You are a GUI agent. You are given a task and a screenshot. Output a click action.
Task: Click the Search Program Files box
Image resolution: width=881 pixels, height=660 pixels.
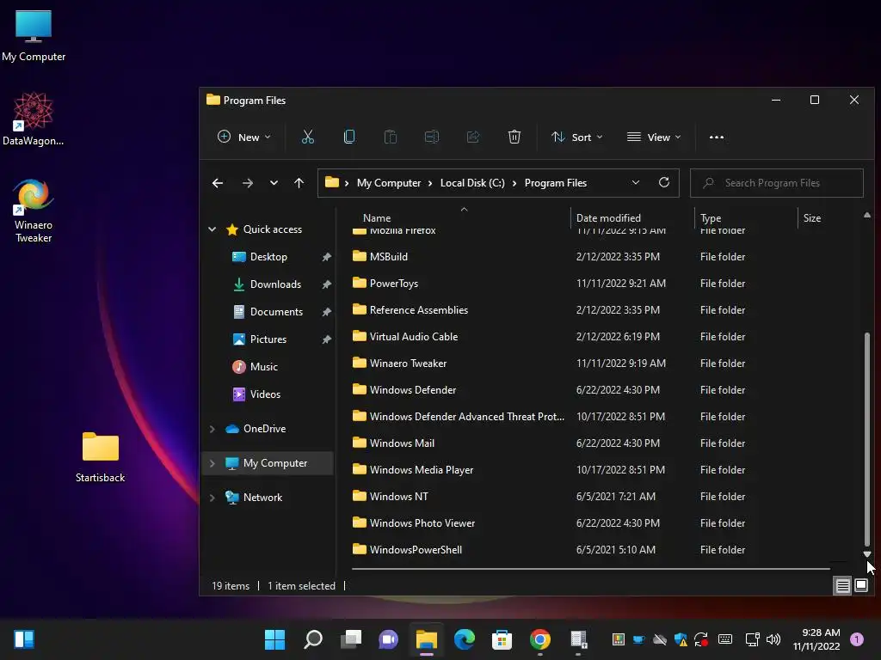click(x=777, y=183)
